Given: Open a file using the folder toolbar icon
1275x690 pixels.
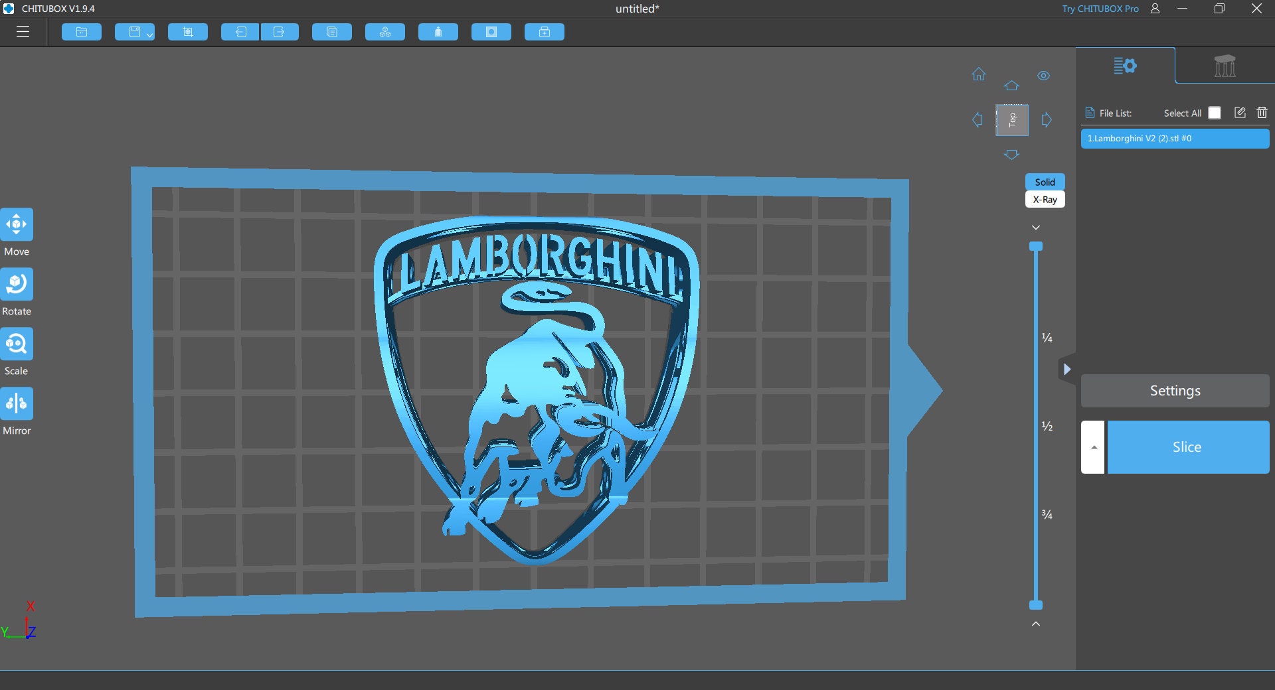Looking at the screenshot, I should (81, 31).
